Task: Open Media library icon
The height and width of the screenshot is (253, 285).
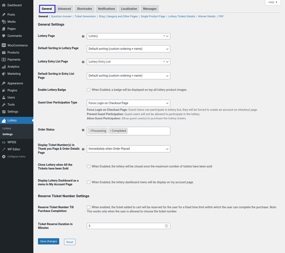Action: point(4,21)
